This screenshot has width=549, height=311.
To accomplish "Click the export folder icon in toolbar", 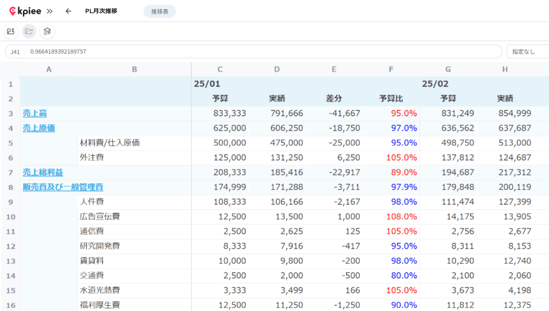I will click(10, 31).
